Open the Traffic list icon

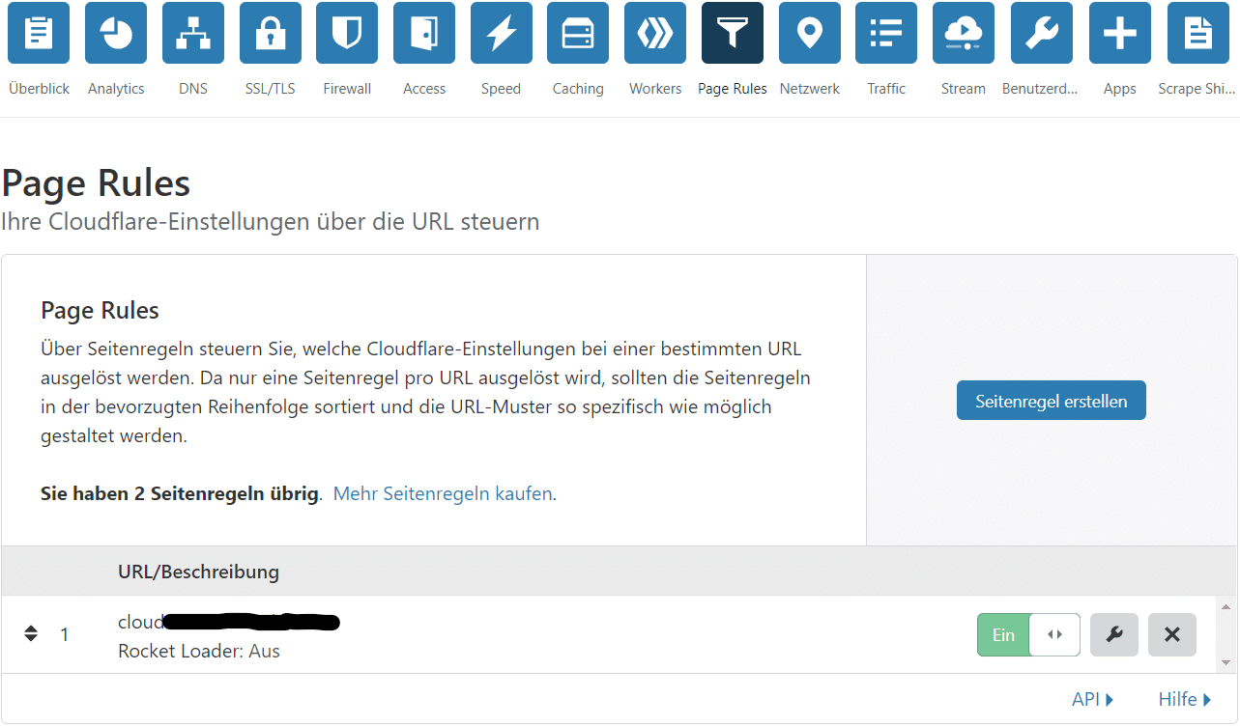[x=886, y=33]
